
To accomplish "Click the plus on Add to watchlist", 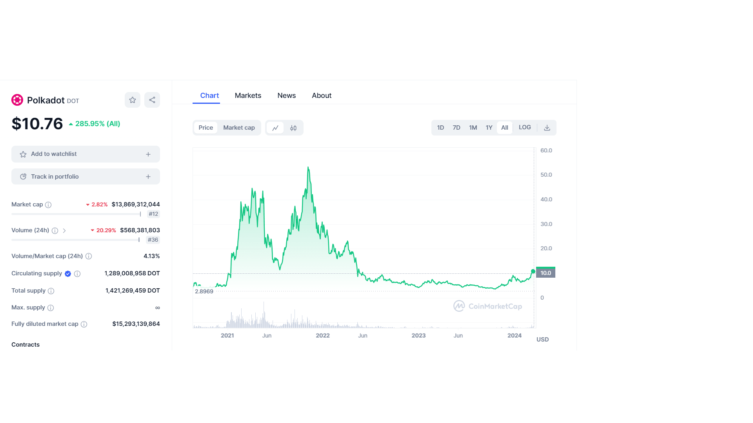I will pos(148,154).
